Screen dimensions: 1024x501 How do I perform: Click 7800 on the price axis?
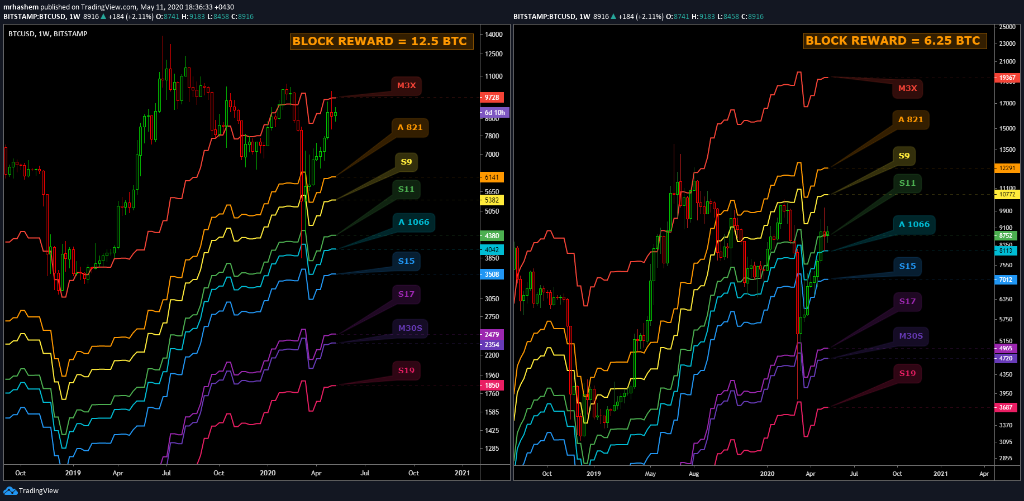(492, 136)
